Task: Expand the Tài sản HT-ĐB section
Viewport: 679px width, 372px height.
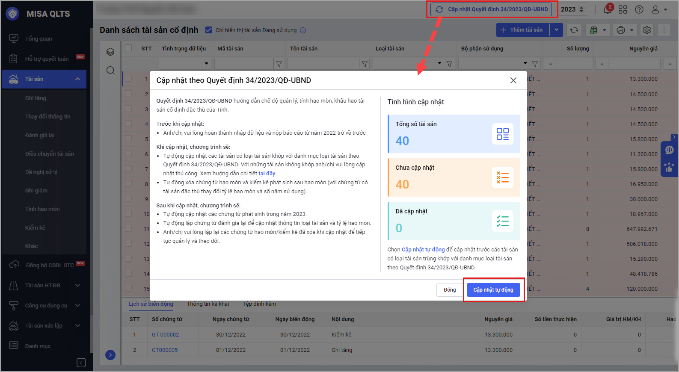Action: 77,285
